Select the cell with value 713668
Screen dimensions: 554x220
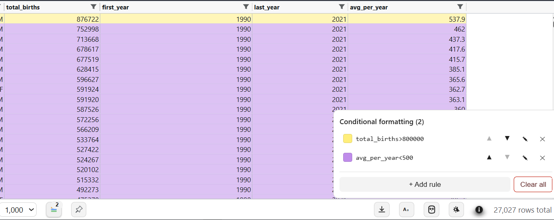coord(52,39)
